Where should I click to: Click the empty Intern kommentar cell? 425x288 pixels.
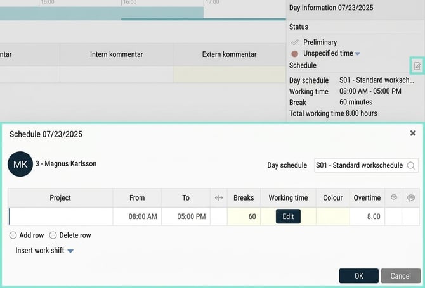[116, 74]
